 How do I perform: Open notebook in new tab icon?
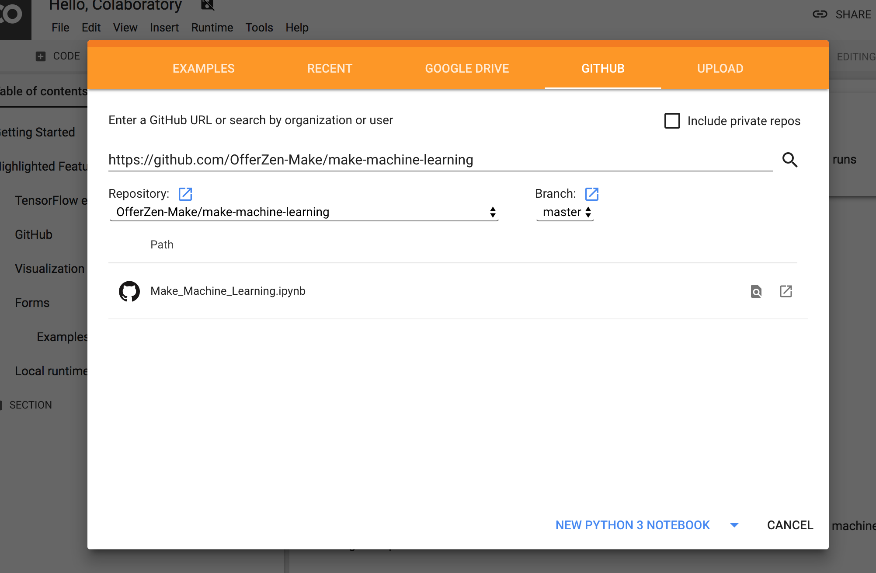[786, 291]
